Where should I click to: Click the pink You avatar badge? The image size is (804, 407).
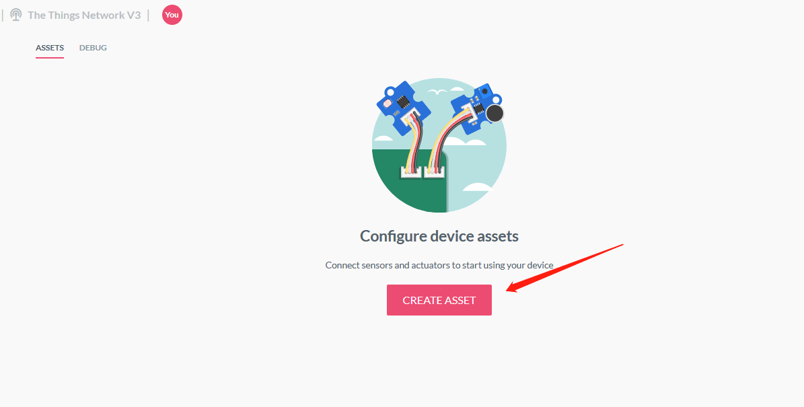172,15
